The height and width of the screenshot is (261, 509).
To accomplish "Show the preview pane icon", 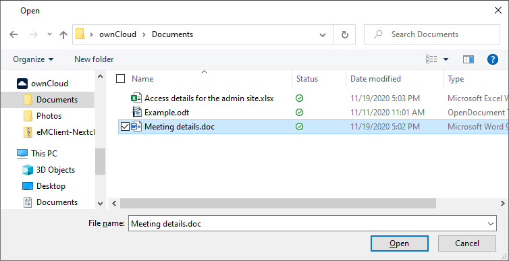I will point(468,59).
